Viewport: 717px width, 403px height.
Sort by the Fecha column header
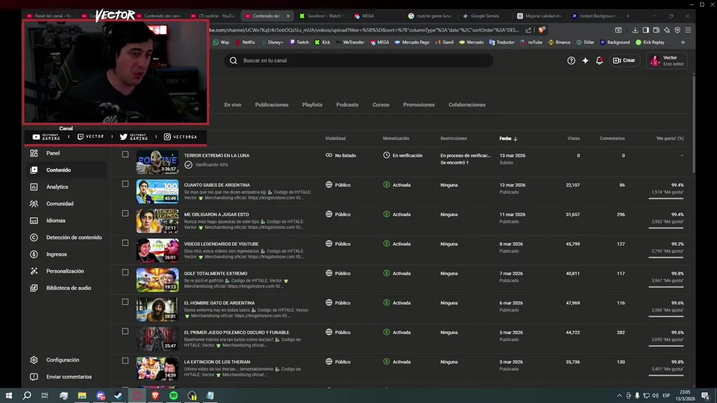[x=508, y=138]
